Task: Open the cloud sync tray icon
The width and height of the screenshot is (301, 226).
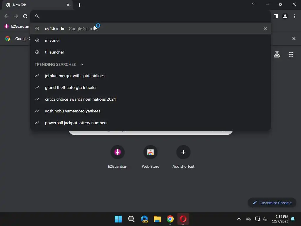Action: [248, 219]
